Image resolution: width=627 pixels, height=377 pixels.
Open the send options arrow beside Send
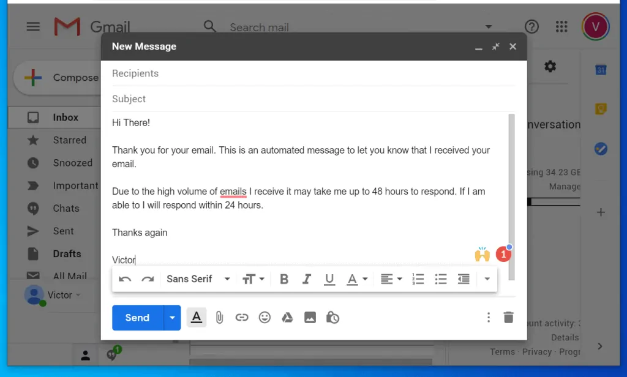click(173, 318)
